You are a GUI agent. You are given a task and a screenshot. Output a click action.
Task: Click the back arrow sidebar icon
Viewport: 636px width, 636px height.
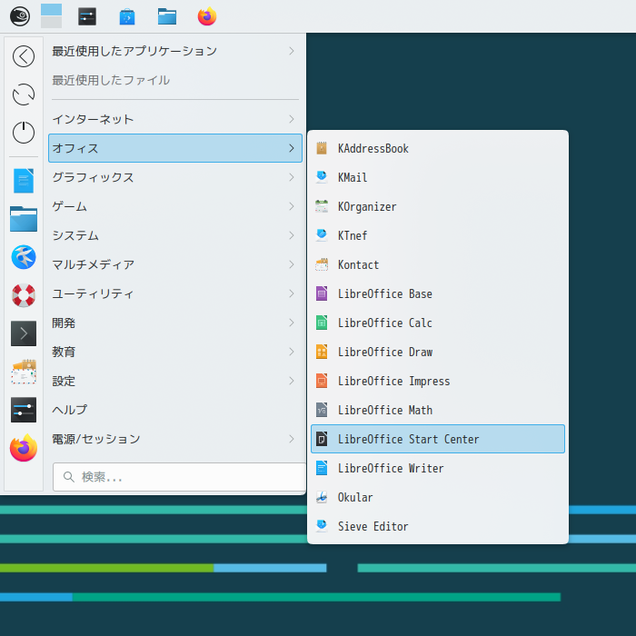click(24, 56)
